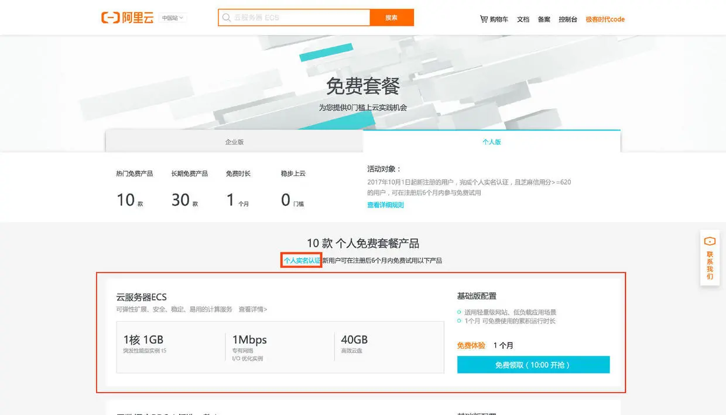Select the 个人版 tab
The width and height of the screenshot is (726, 415).
492,141
